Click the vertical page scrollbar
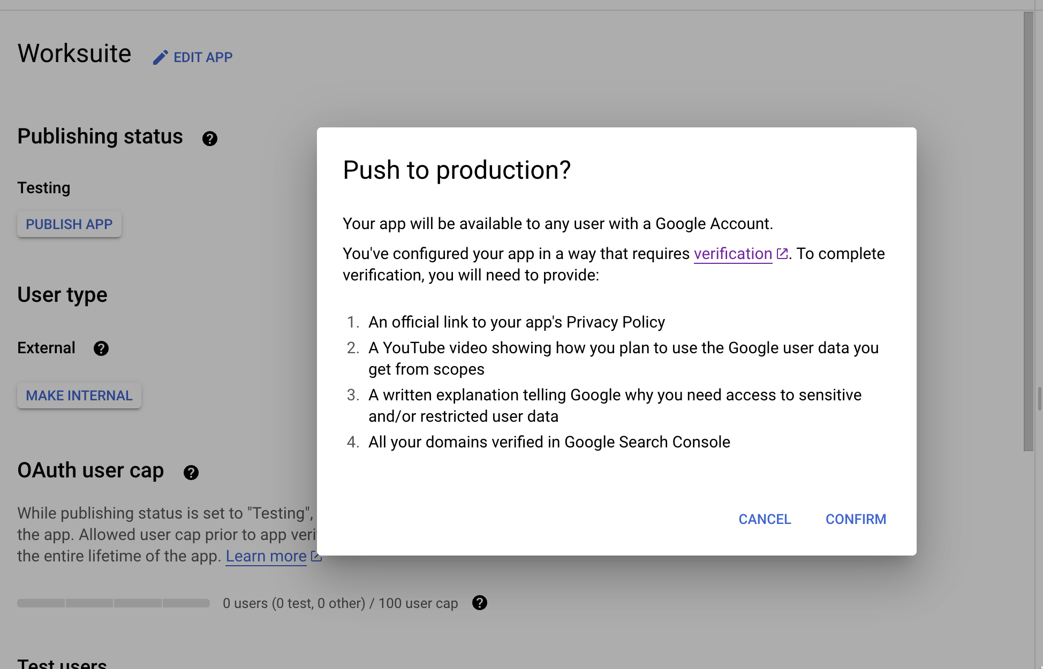 click(1028, 230)
